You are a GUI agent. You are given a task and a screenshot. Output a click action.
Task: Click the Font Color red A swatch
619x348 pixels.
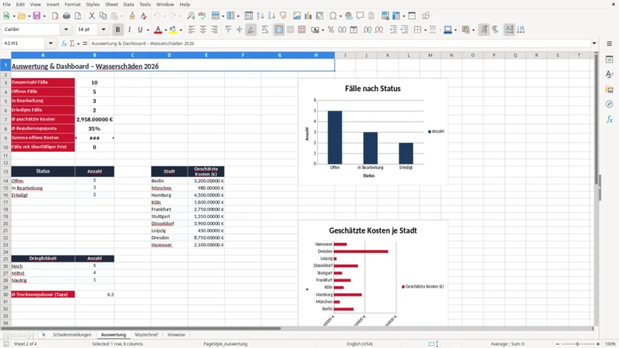[x=158, y=30]
